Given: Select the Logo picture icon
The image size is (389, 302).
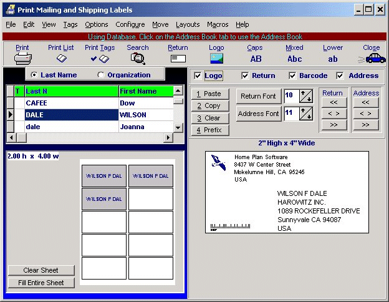Looking at the screenshot, I should [216, 59].
